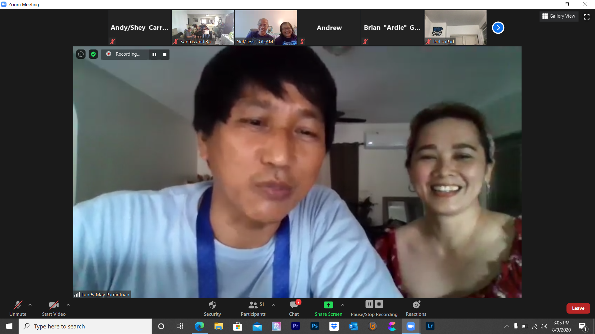This screenshot has width=595, height=334.
Task: Click the green Share Screen button
Action: point(328,308)
